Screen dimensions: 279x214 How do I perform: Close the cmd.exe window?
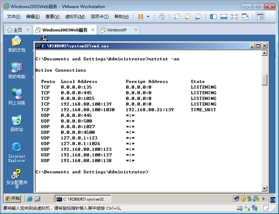(x=265, y=46)
